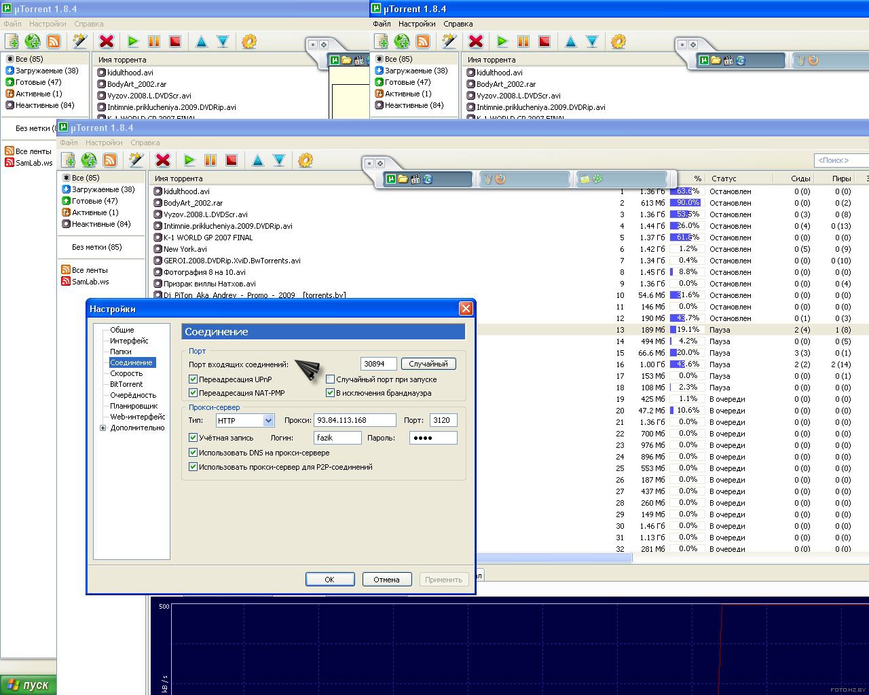This screenshot has height=695, width=869.
Task: Select Готовые (47) category in front window sidebar
Action: 94,201
